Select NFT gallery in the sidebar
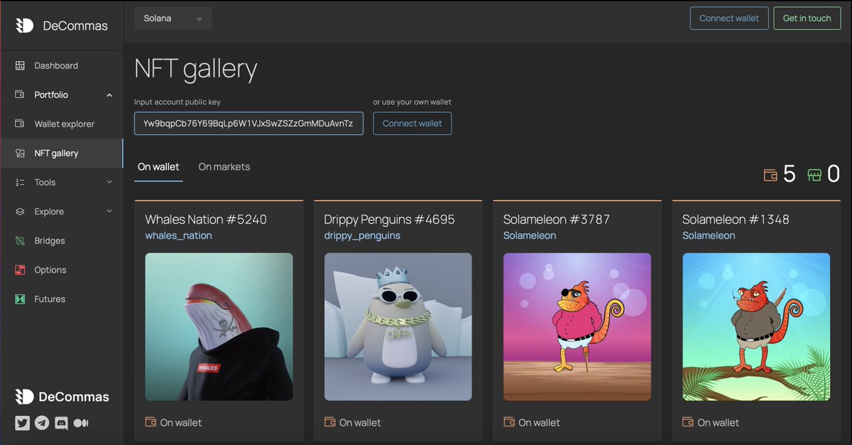Image resolution: width=852 pixels, height=445 pixels. point(62,153)
